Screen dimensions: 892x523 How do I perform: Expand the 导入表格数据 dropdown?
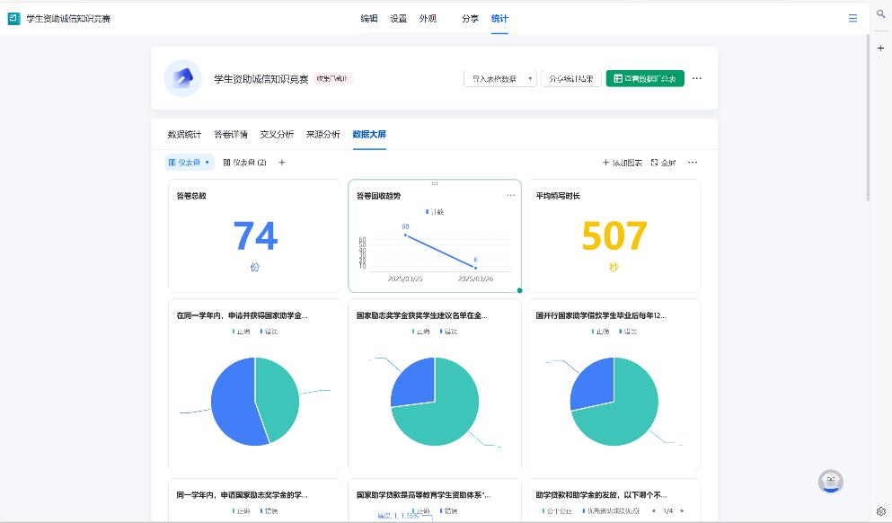(x=530, y=79)
